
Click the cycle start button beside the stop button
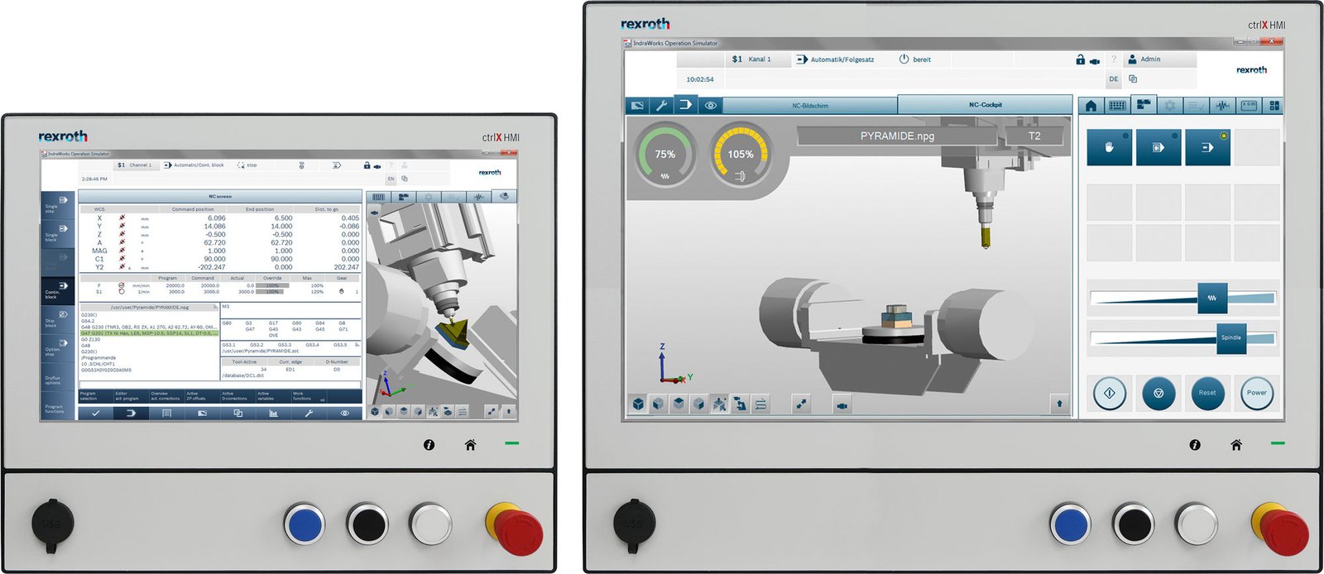(x=1110, y=393)
